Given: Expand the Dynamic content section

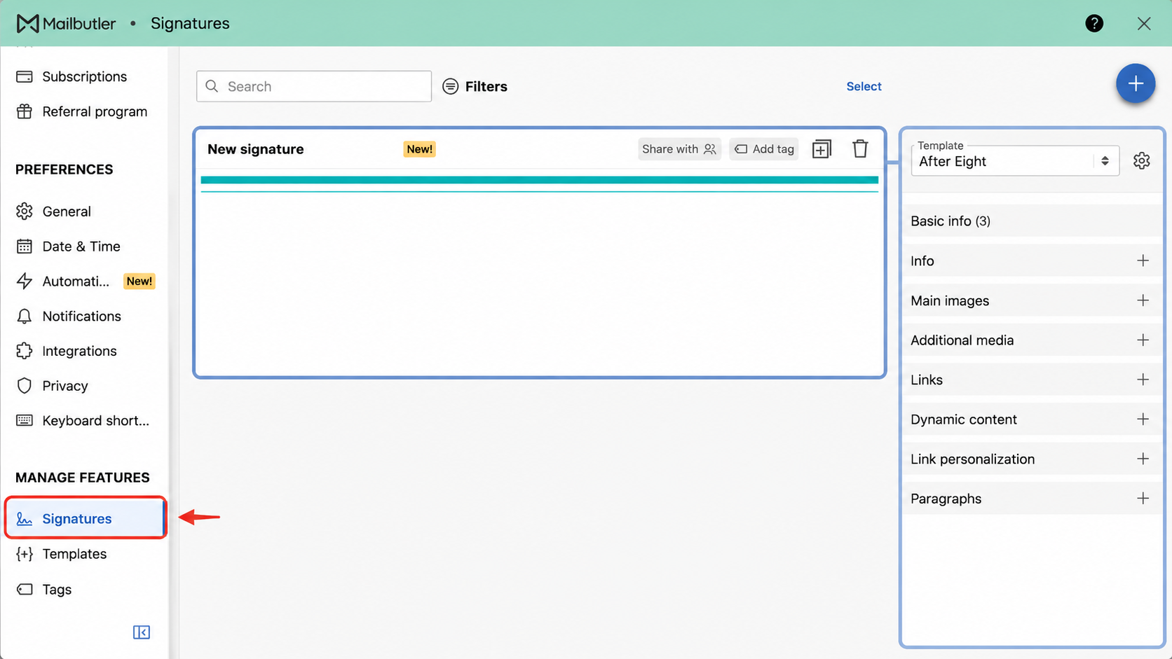Looking at the screenshot, I should pos(1143,419).
